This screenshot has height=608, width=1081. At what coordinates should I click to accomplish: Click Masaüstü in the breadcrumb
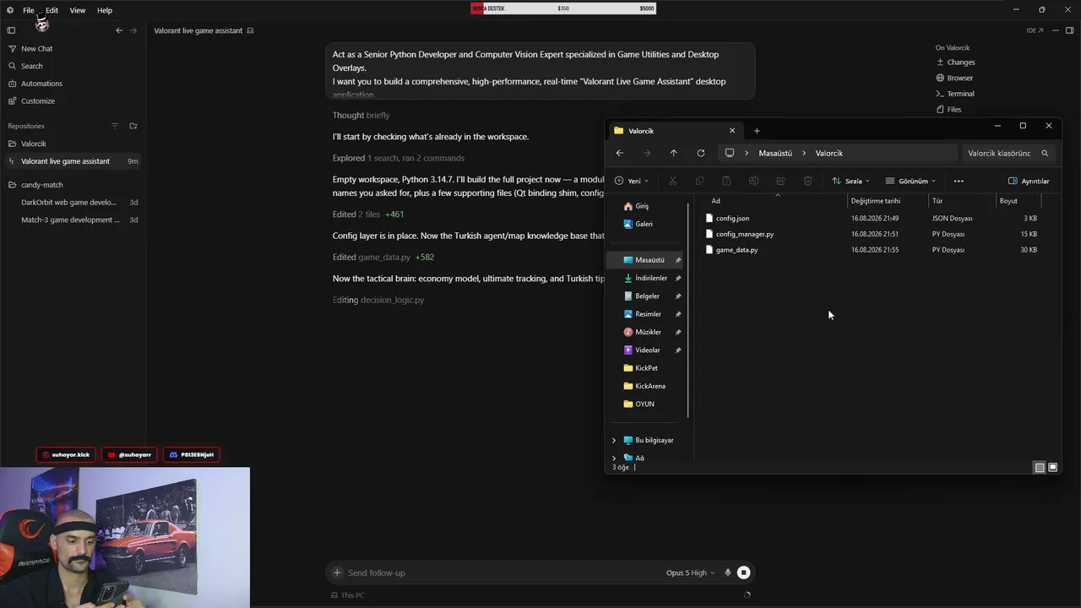(x=775, y=154)
